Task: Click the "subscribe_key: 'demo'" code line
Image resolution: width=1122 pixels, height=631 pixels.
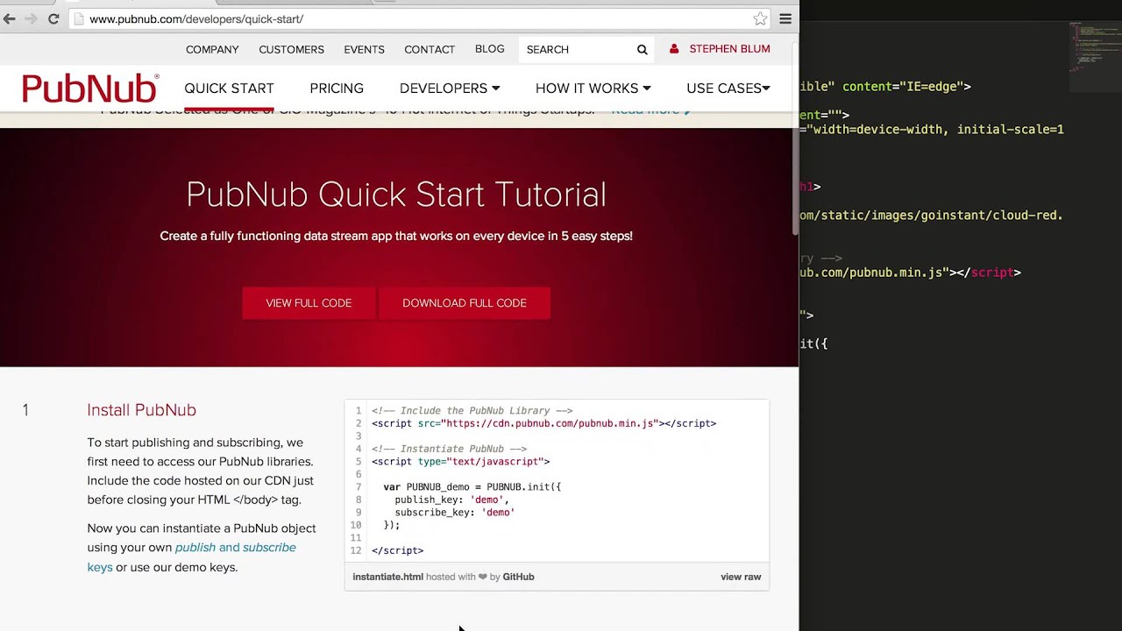Action: [x=454, y=513]
